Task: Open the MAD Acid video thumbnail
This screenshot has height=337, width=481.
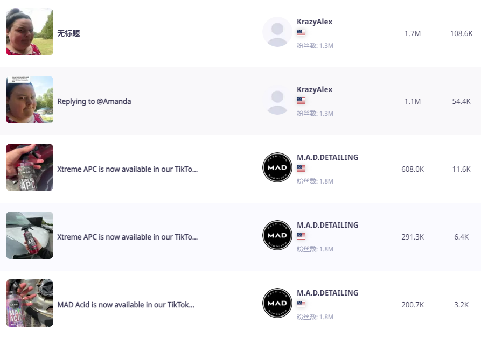Action: 30,303
